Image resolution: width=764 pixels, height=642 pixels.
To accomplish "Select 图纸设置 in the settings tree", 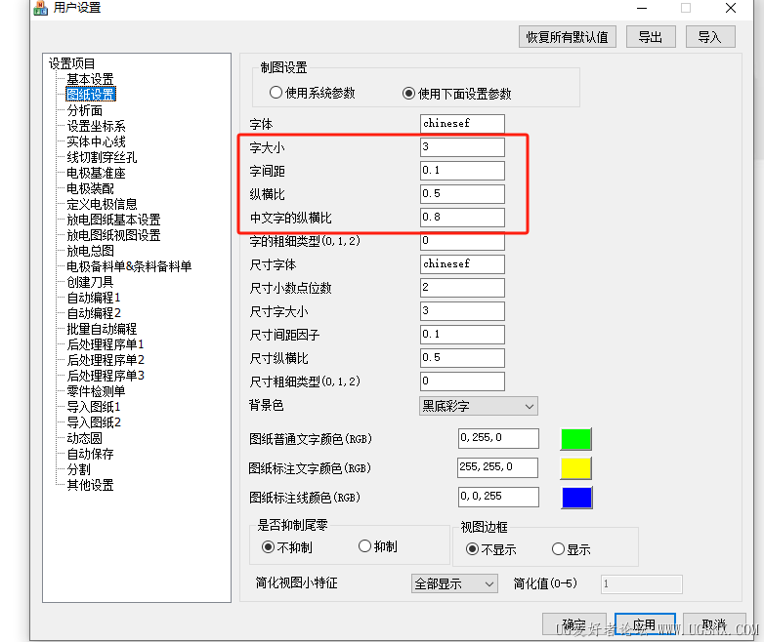I will tap(91, 95).
